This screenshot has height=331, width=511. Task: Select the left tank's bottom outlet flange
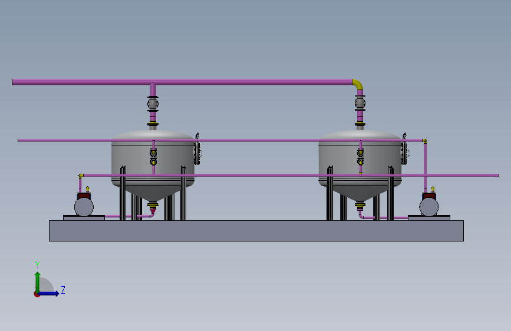[153, 205]
